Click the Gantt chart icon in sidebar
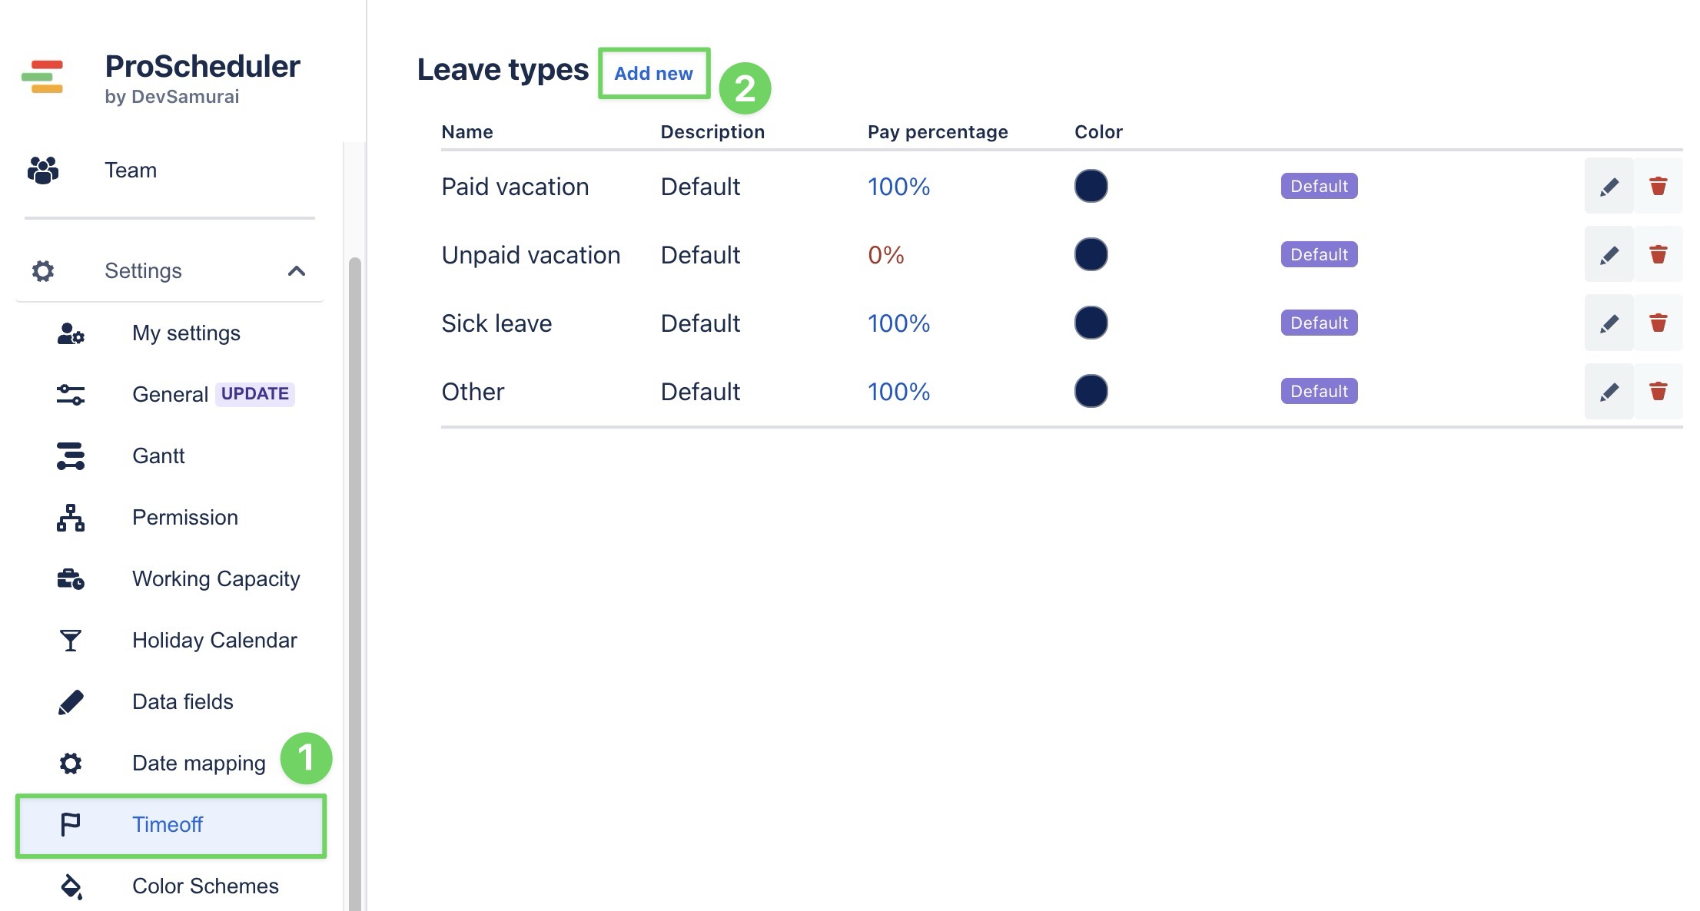The width and height of the screenshot is (1700, 911). (x=71, y=455)
